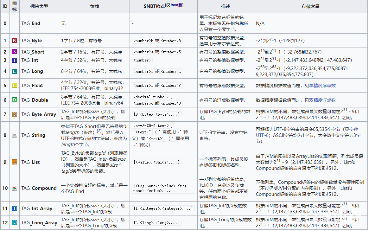The height and width of the screenshot is (231, 369).
Task: Click footnote reference [2] in TAG_String row
Action: (x=99, y=131)
